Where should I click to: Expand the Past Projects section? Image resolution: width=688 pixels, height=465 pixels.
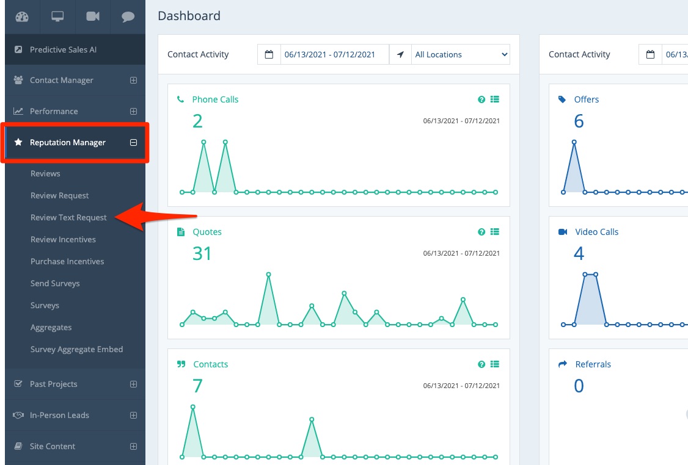pos(133,384)
